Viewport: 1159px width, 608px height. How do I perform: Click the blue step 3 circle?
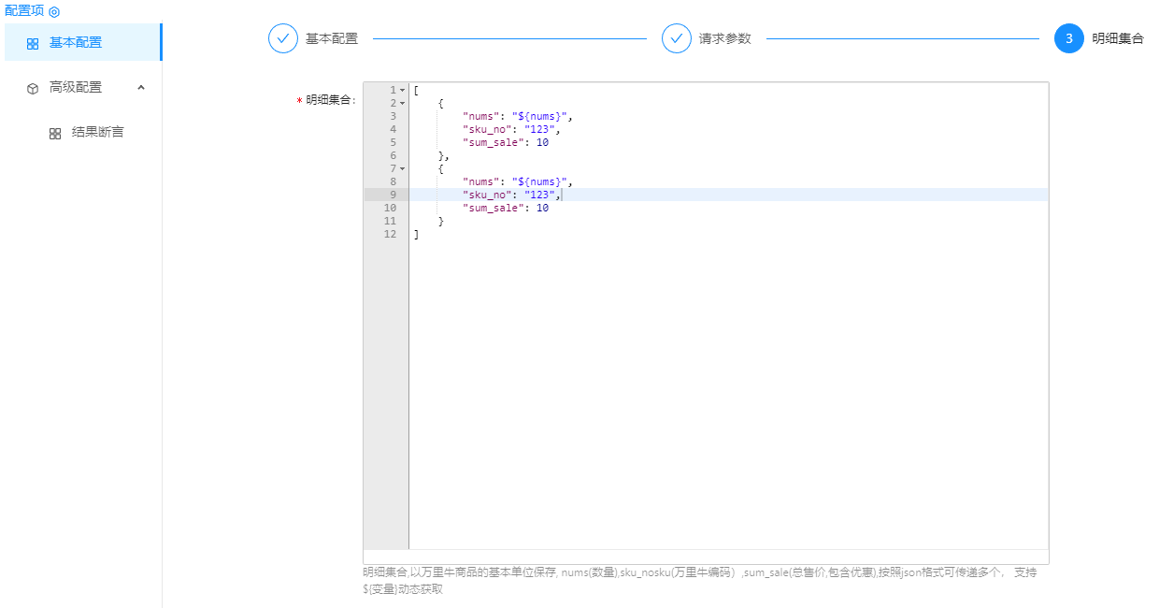click(1069, 38)
